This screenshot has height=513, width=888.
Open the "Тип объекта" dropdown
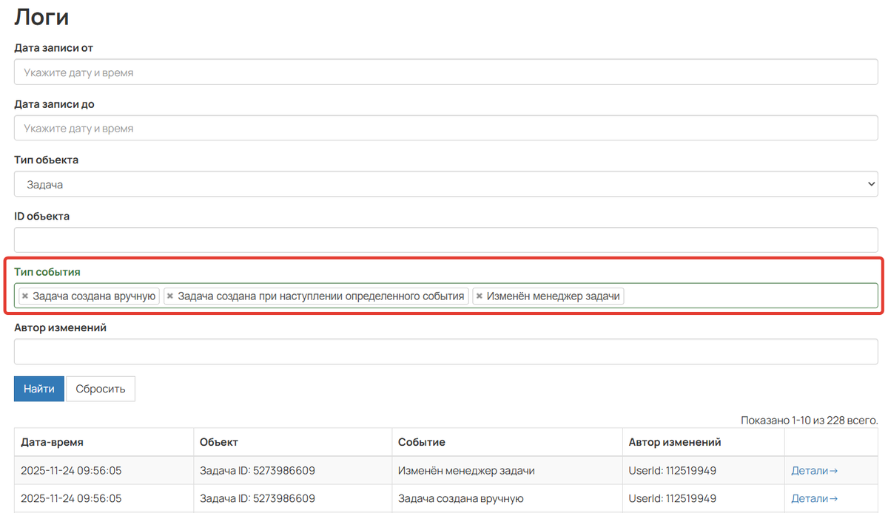pyautogui.click(x=445, y=185)
